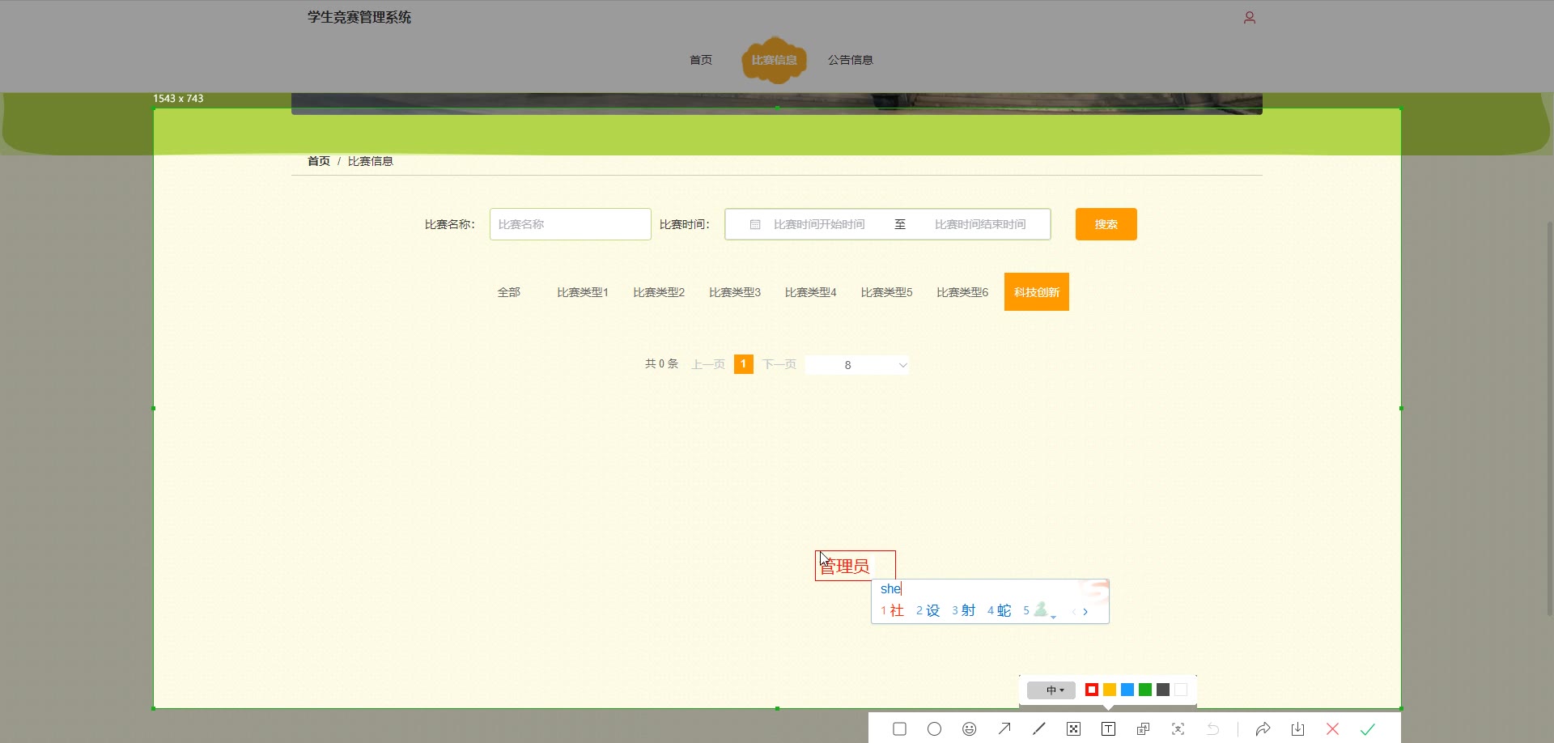Select the 比赛类型2 filter tab
This screenshot has height=743, width=1554.
659,292
